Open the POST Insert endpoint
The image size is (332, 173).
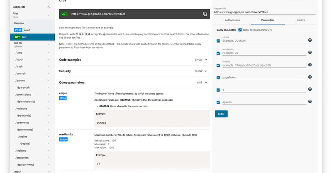tap(32, 30)
